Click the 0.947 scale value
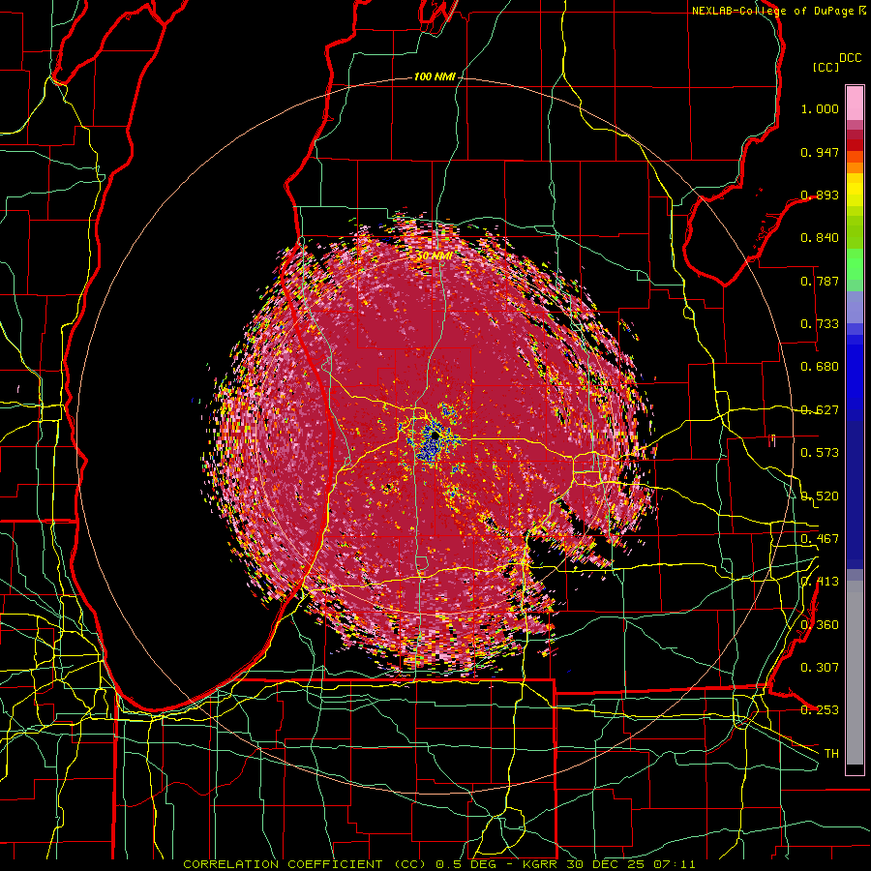Viewport: 871px width, 871px height. click(820, 152)
